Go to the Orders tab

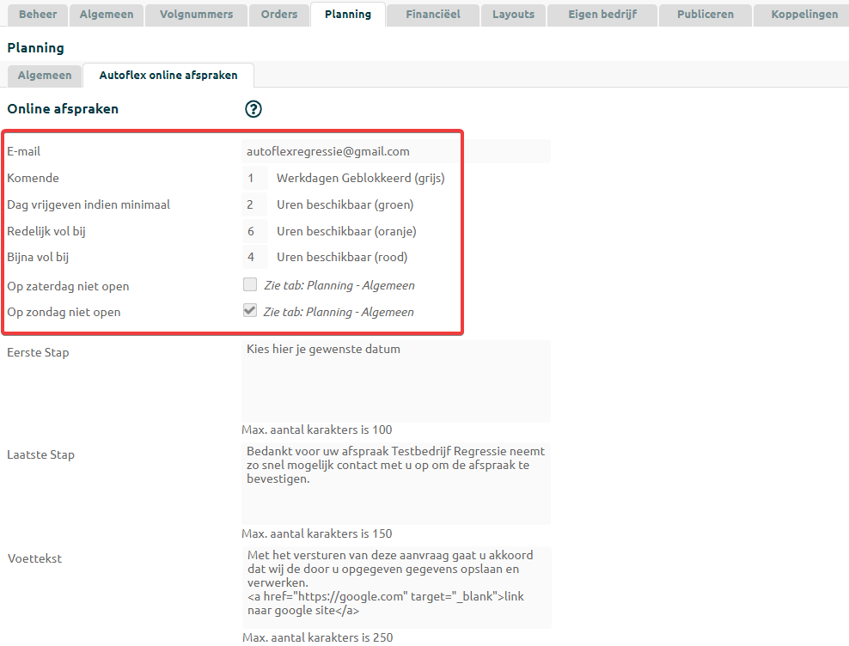279,15
